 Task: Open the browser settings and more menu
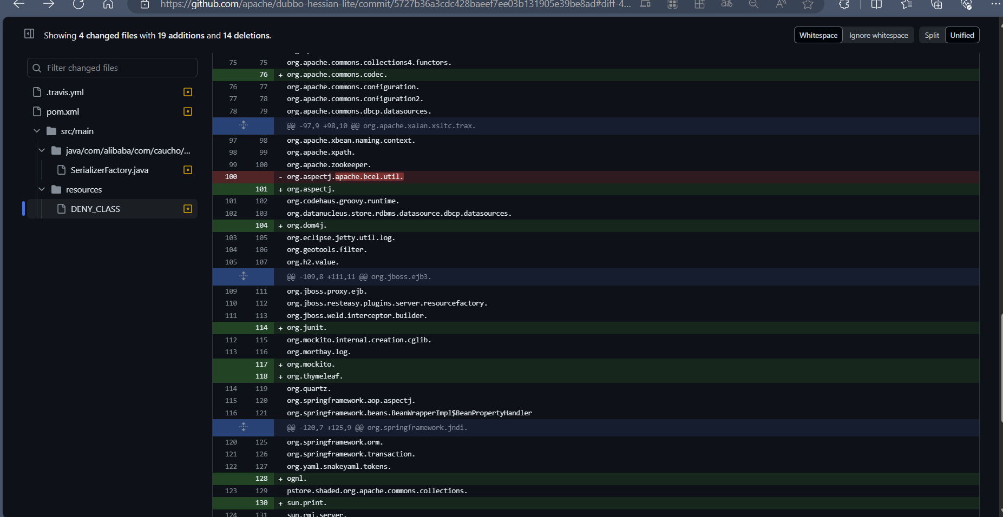tap(996, 4)
